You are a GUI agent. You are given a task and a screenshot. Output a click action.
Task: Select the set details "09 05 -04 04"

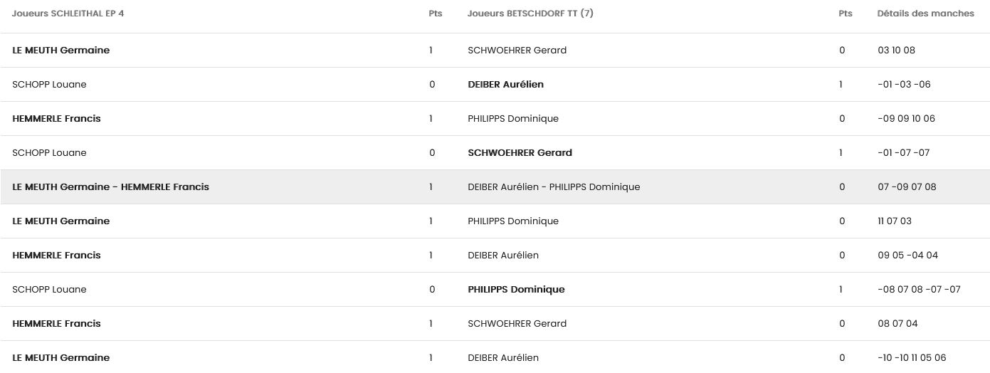click(x=908, y=256)
